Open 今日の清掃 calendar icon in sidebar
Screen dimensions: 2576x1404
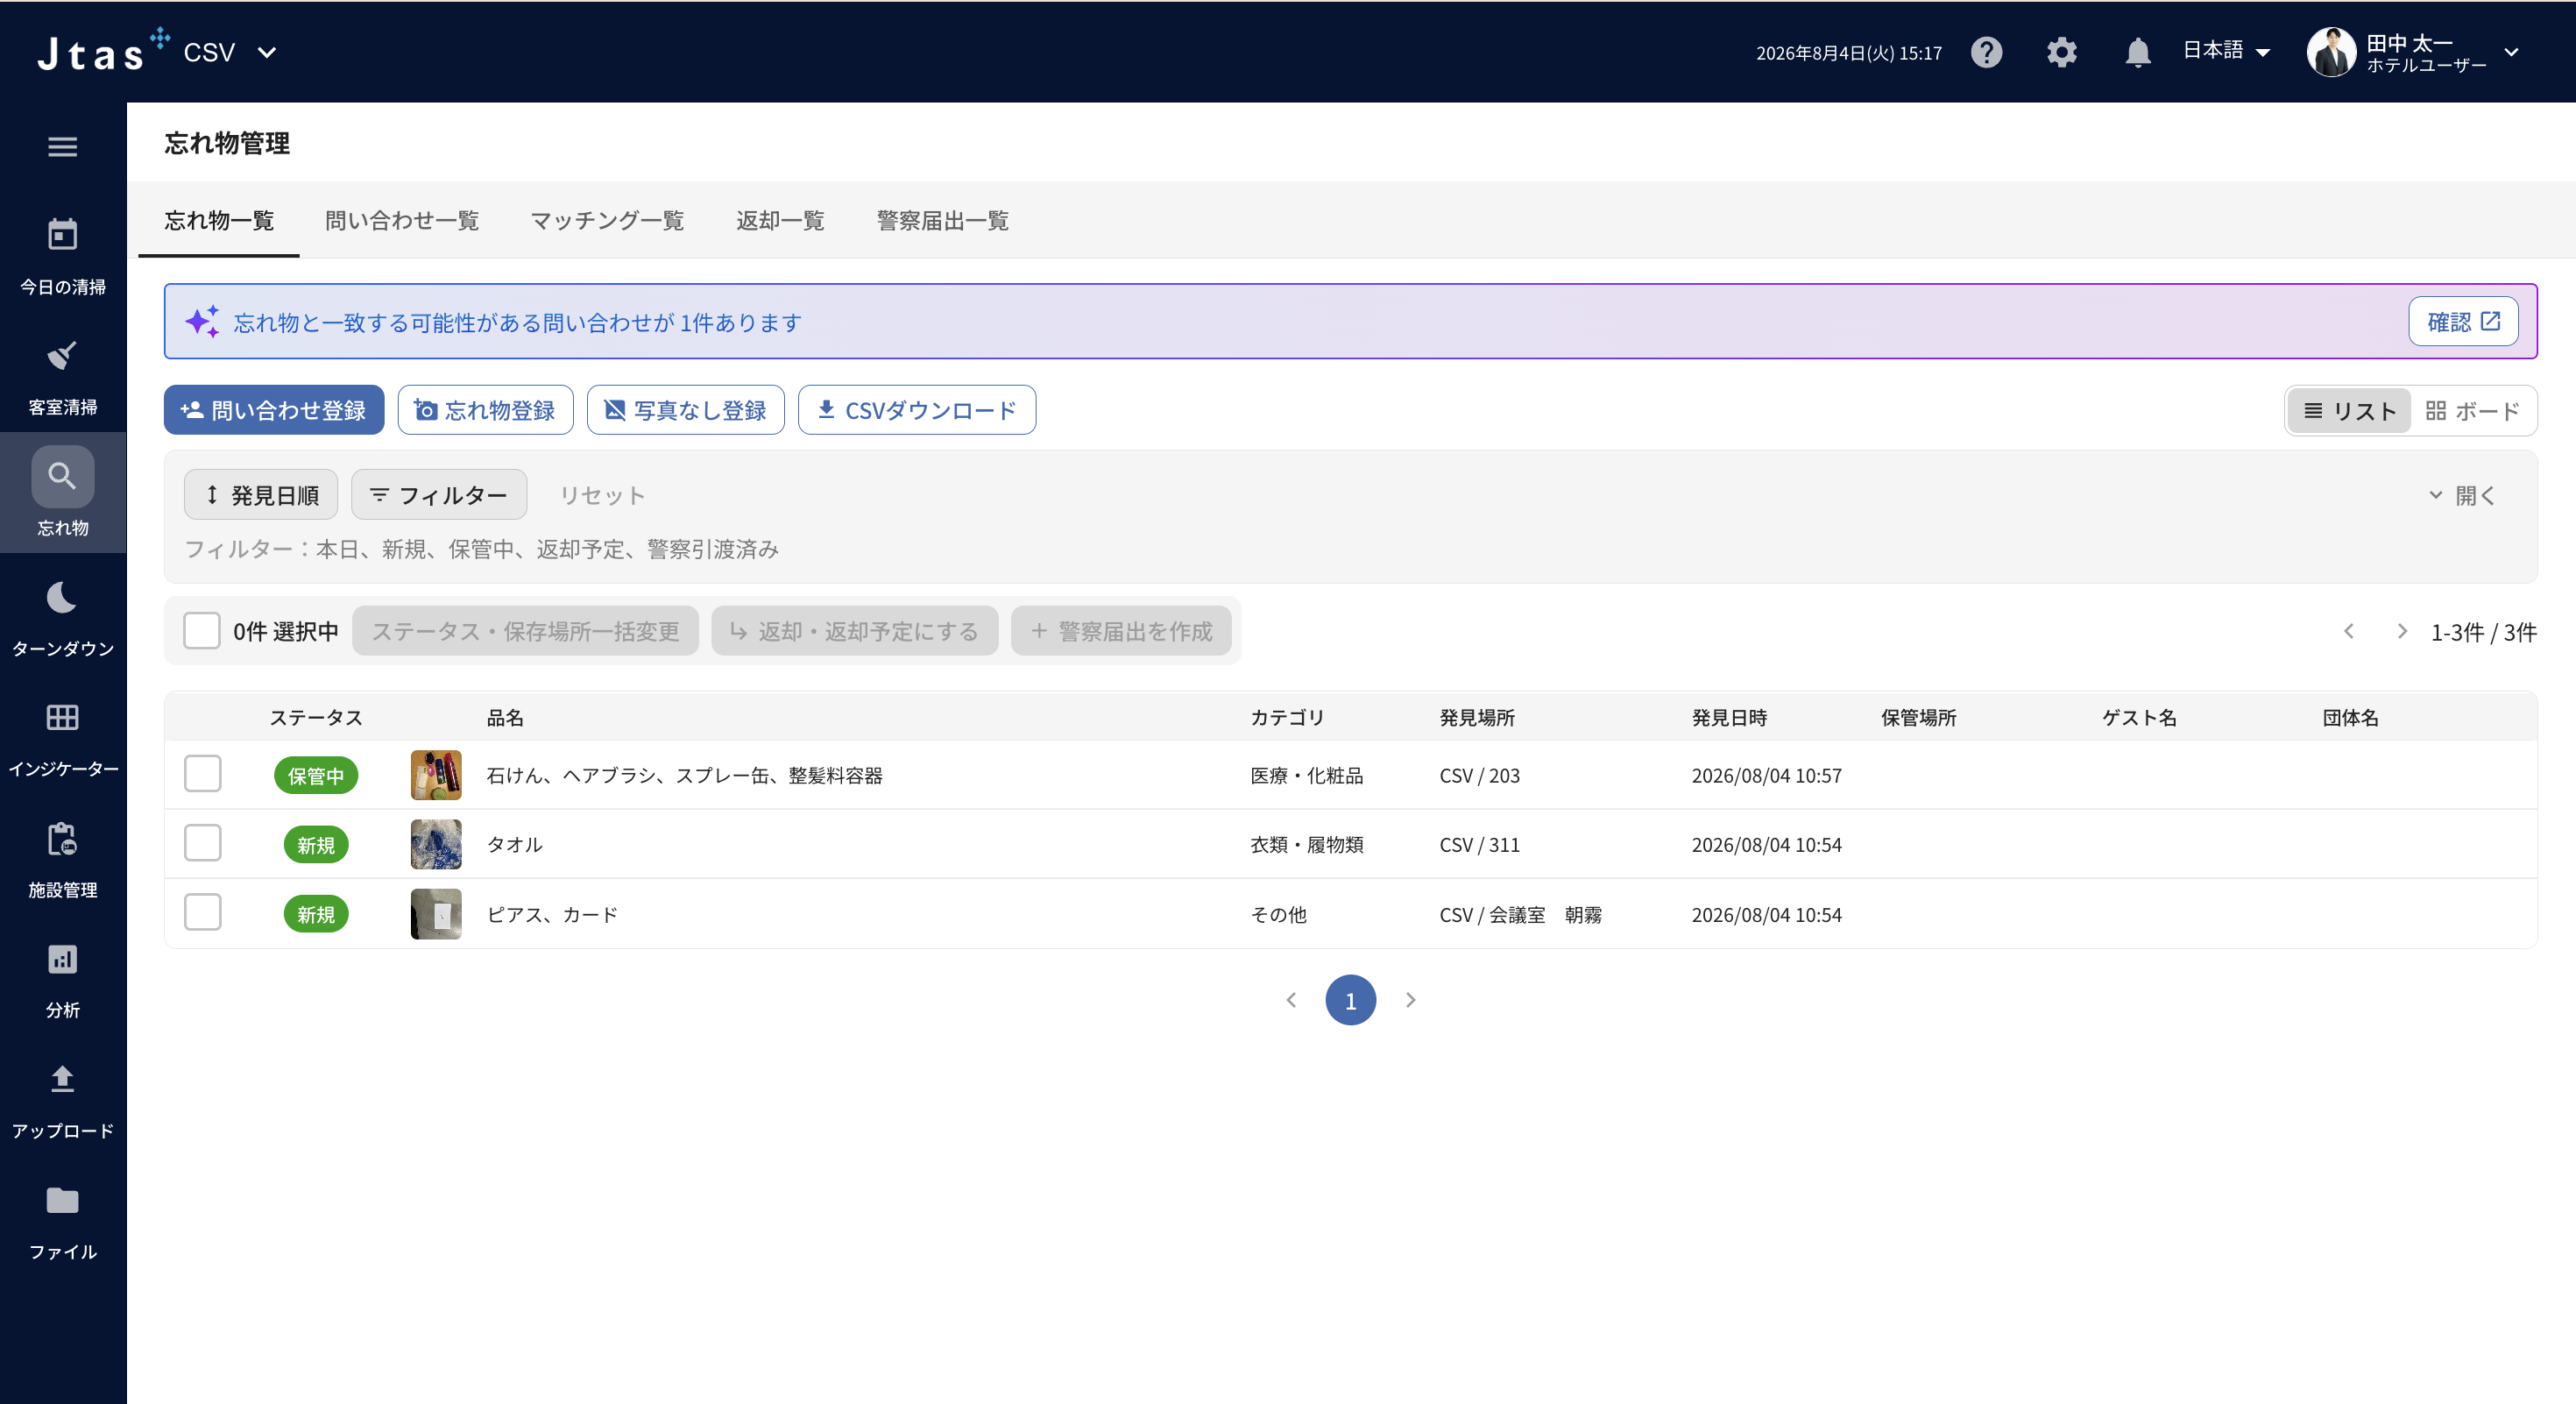coord(62,235)
